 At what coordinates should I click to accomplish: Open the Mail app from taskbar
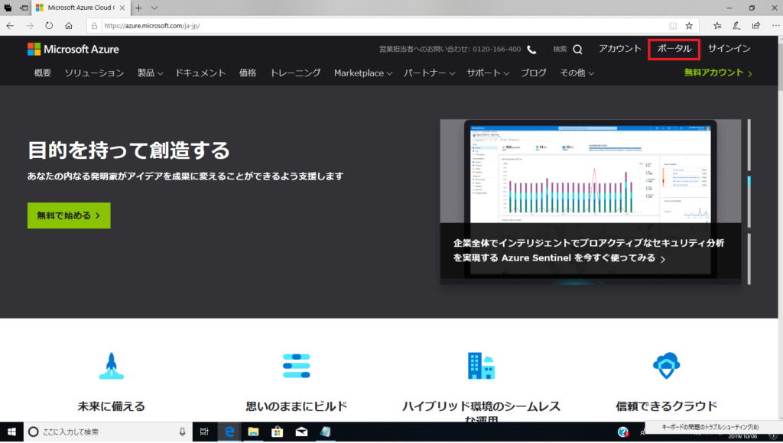tap(301, 432)
